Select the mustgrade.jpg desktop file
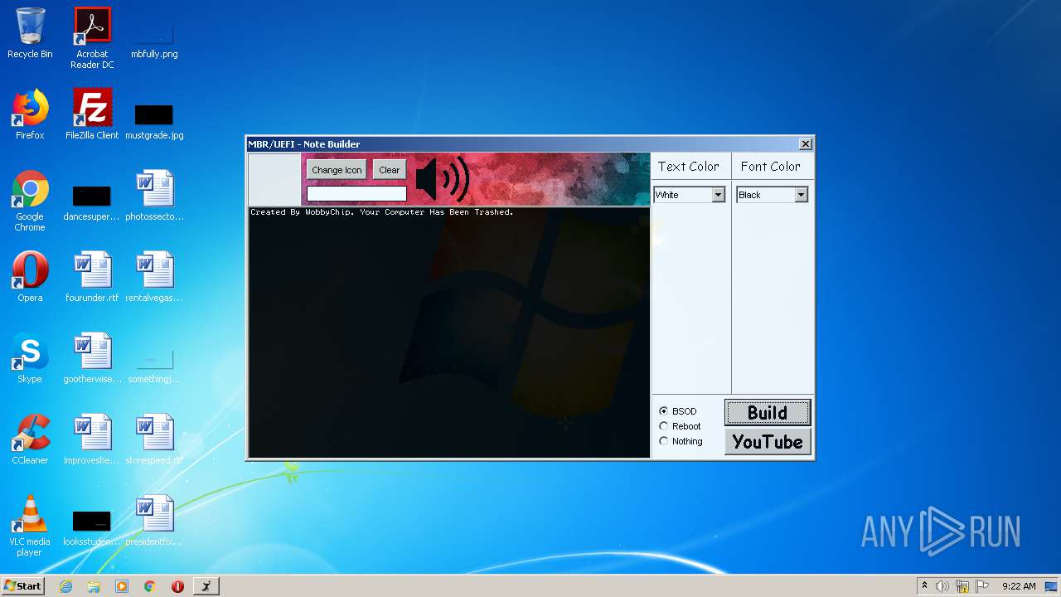Image resolution: width=1061 pixels, height=597 pixels. coord(154,121)
